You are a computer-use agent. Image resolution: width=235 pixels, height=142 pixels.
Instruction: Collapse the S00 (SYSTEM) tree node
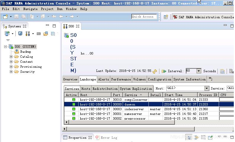click(x=6, y=47)
